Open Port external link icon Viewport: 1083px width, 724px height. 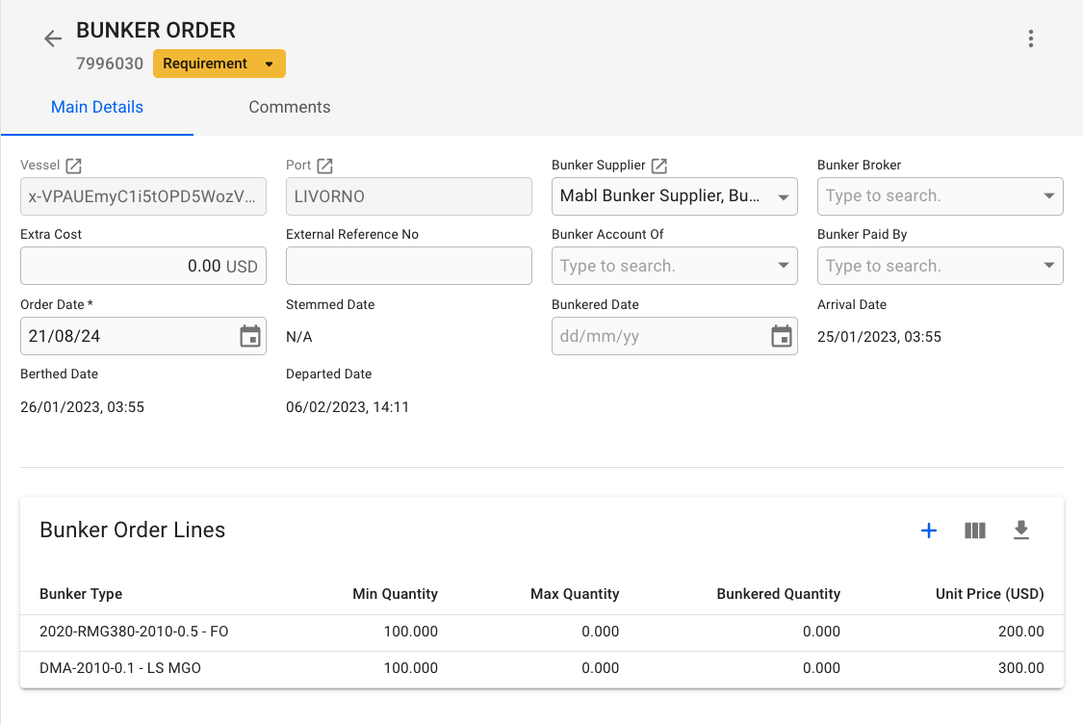click(x=325, y=166)
